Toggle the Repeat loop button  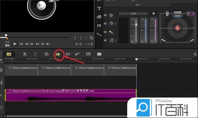[43, 44]
